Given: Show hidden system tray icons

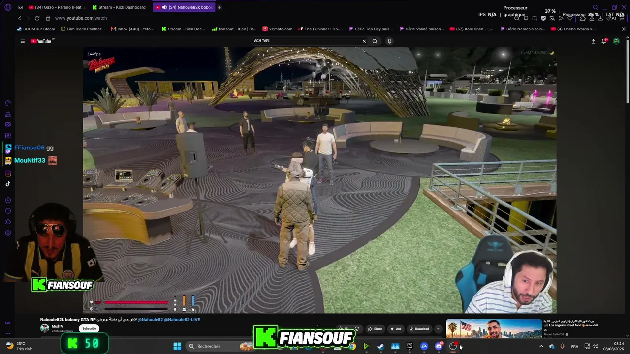Looking at the screenshot, I should coord(541,347).
